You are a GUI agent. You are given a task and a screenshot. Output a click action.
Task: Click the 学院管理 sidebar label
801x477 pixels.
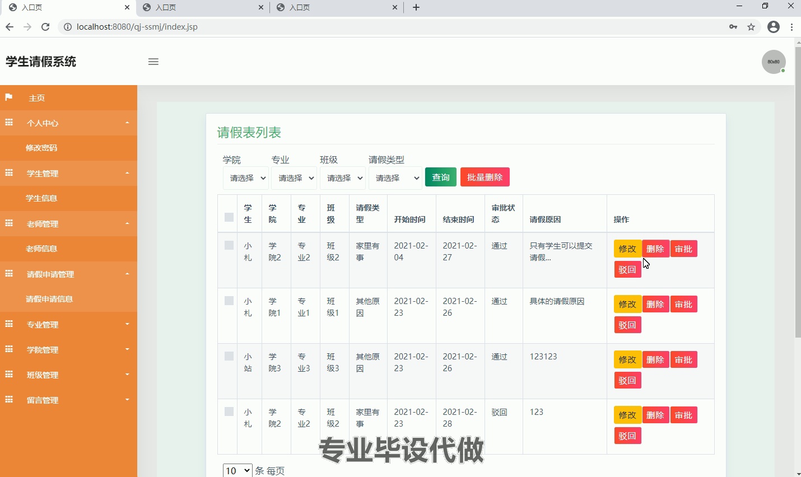pyautogui.click(x=43, y=350)
